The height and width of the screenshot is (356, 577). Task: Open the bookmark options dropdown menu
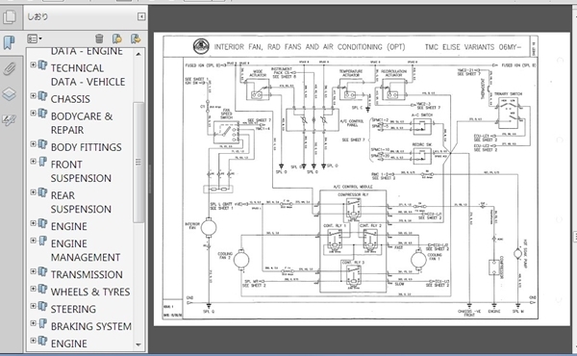pyautogui.click(x=35, y=38)
